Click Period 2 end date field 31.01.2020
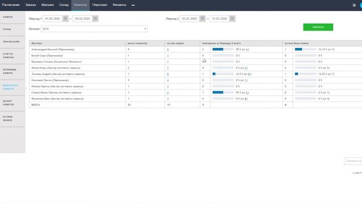The height and width of the screenshot is (203, 362). tap(219, 19)
